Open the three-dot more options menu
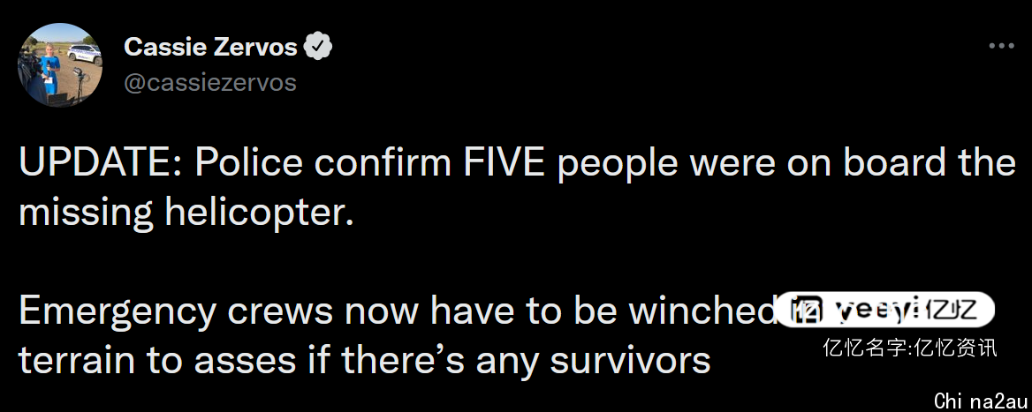Screen dimensions: 1032x412 coord(1002,46)
